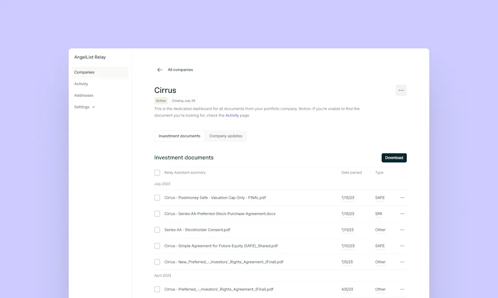The image size is (498, 298).
Task: Click the Download button
Action: [394, 158]
